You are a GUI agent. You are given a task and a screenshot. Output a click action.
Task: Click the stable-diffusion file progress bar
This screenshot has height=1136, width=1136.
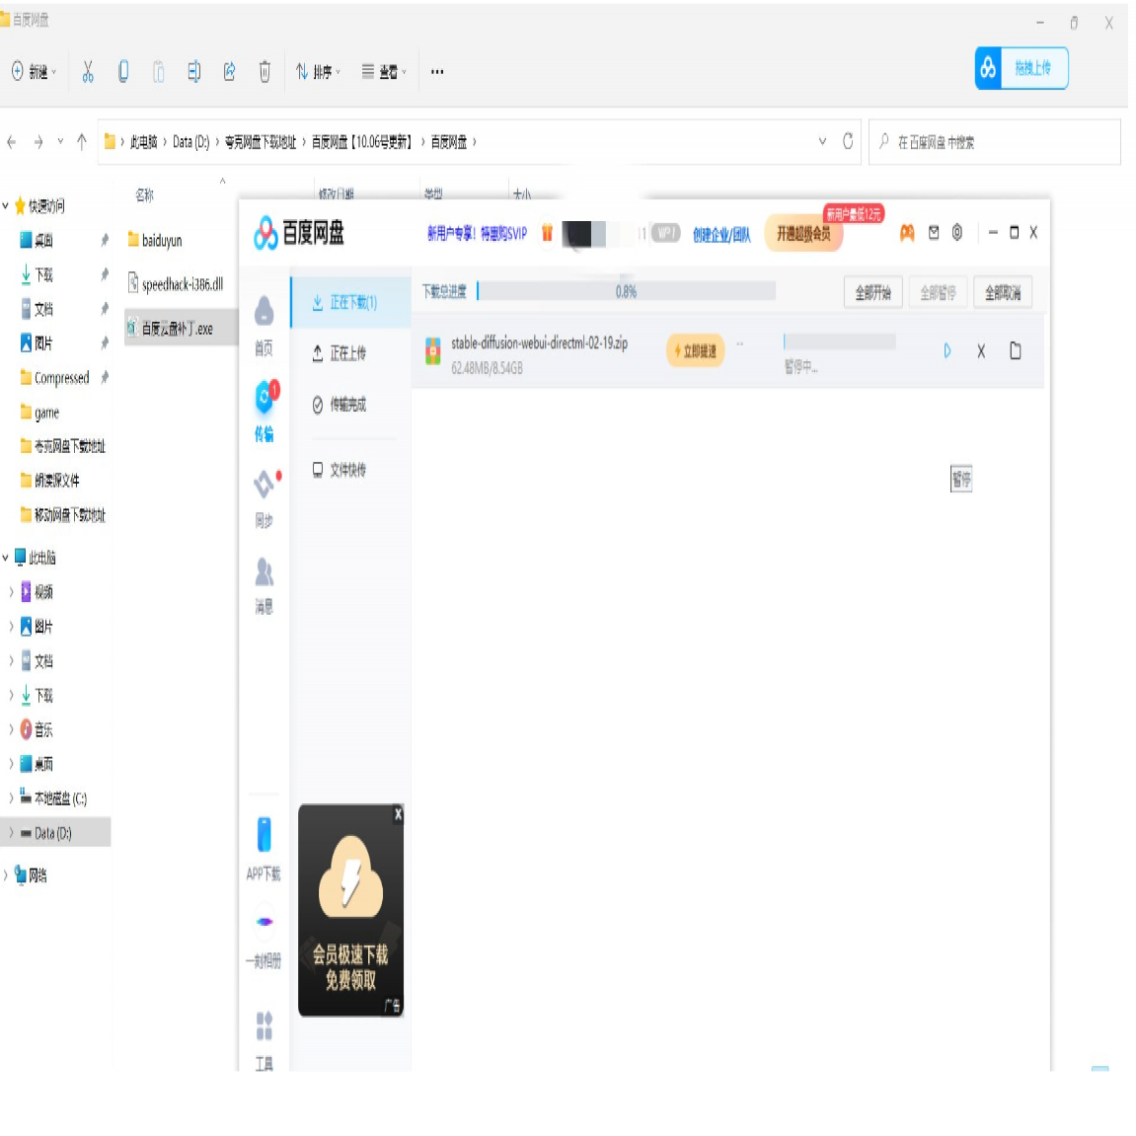(840, 341)
